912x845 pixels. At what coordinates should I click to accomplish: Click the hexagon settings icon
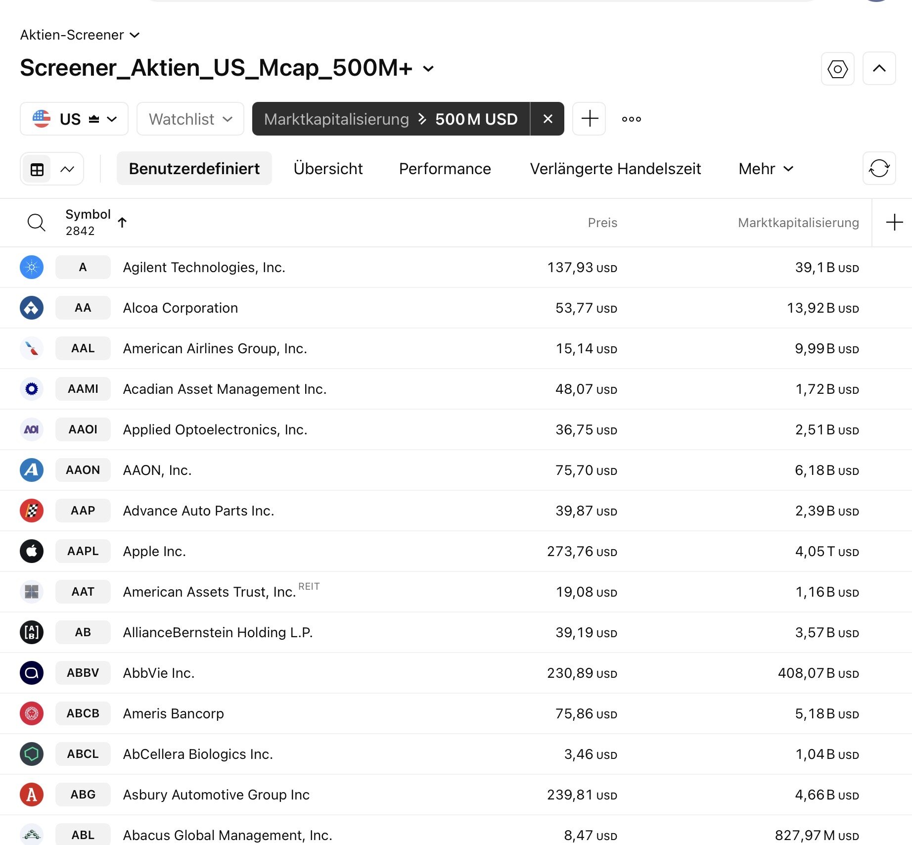tap(837, 69)
